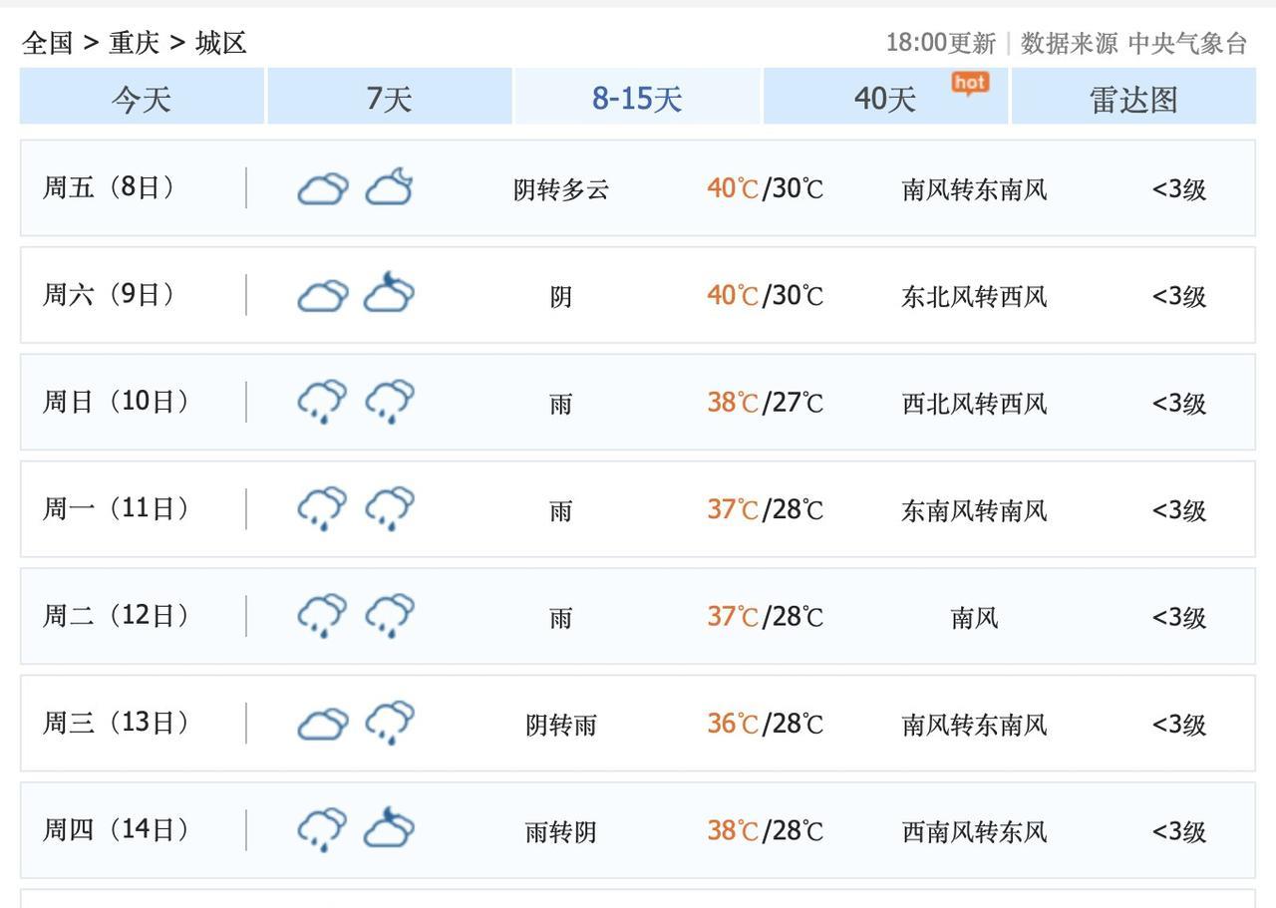
Task: Click the 中央气象台 data source text
Action: (x=1187, y=43)
